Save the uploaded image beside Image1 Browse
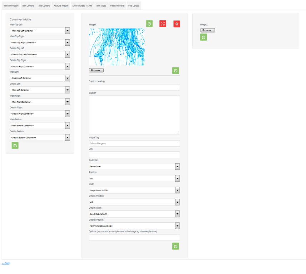This screenshot has width=306, height=274. [176, 71]
